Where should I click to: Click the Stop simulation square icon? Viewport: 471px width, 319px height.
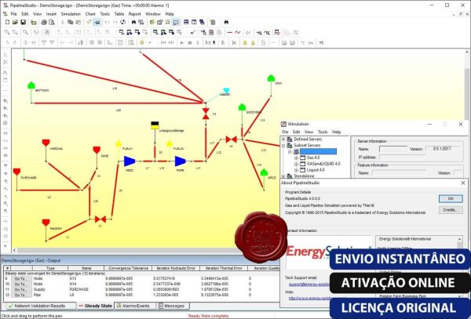pos(190,43)
